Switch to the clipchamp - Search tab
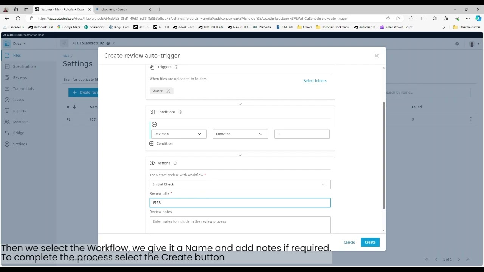 pyautogui.click(x=123, y=9)
